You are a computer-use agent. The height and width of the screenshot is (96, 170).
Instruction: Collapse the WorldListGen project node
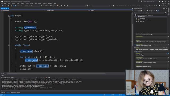(135, 17)
